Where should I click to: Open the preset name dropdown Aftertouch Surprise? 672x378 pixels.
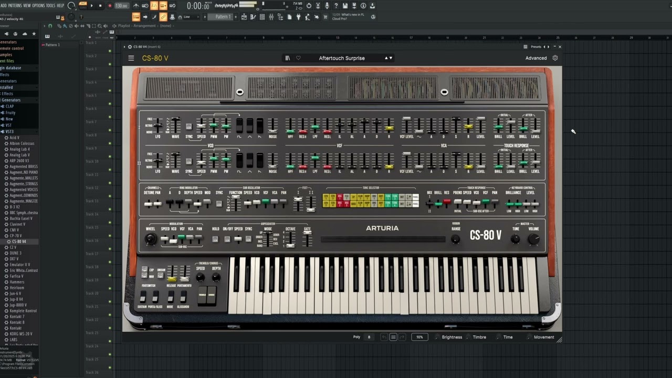(x=342, y=58)
